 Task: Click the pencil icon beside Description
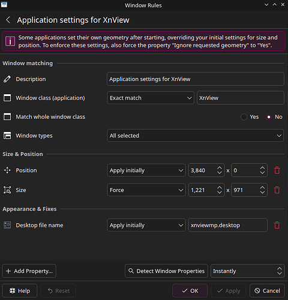click(x=7, y=79)
